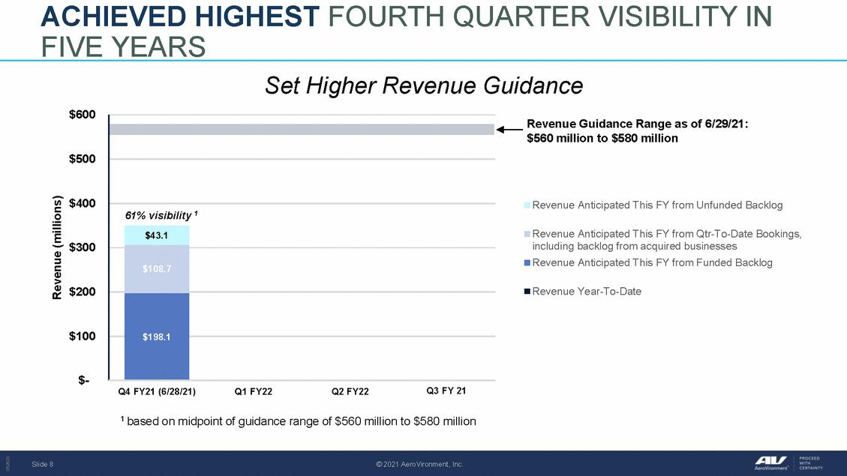Click the 'Q2 FY22' axis label
This screenshot has width=847, height=476.
(x=350, y=392)
